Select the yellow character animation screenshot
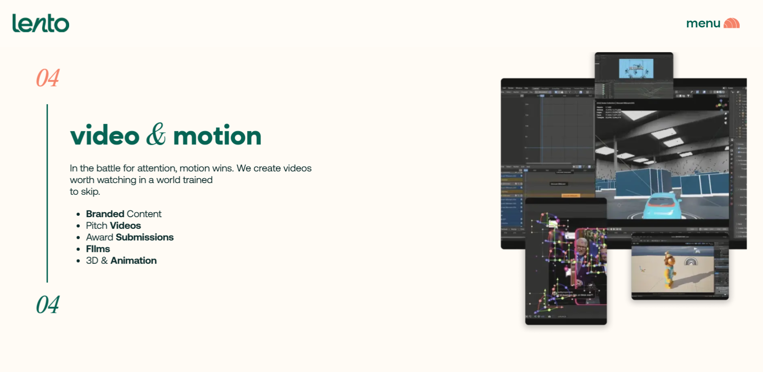This screenshot has width=763, height=372. click(x=679, y=267)
